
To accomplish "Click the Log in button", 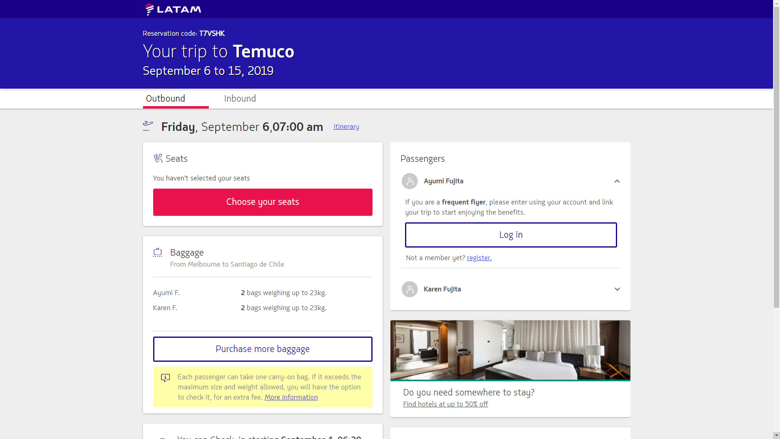I will (x=511, y=235).
